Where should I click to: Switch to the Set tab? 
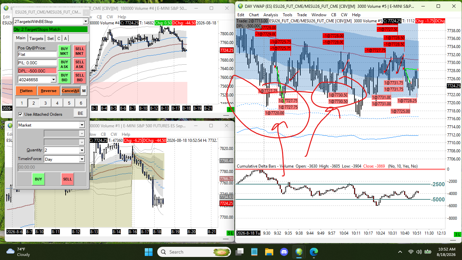coord(50,39)
